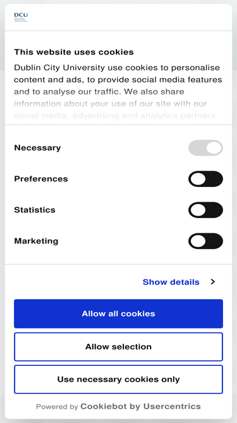Click the Necessary label
237x423 pixels.
tap(37, 148)
